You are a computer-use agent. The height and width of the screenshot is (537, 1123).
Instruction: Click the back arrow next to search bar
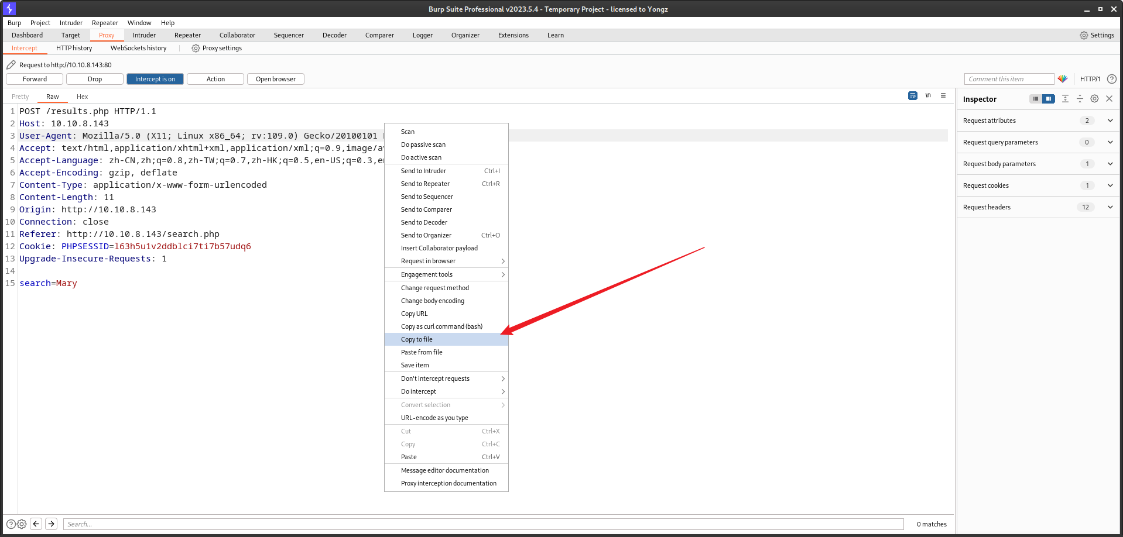(x=36, y=524)
